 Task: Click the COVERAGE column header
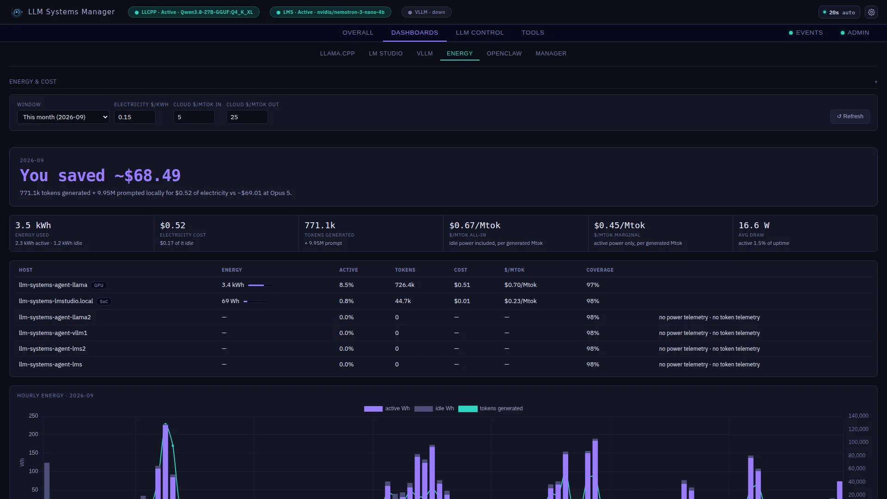(600, 270)
